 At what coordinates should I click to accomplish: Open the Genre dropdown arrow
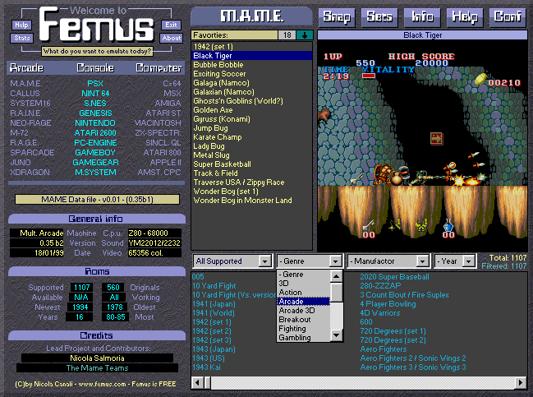coord(336,261)
